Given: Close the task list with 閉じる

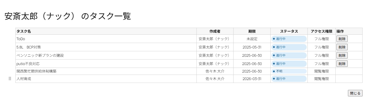Looking at the screenshot, I should tap(355, 93).
